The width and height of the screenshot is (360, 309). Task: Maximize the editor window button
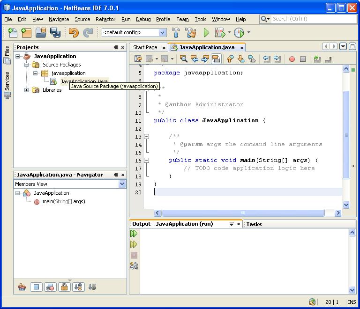click(352, 46)
